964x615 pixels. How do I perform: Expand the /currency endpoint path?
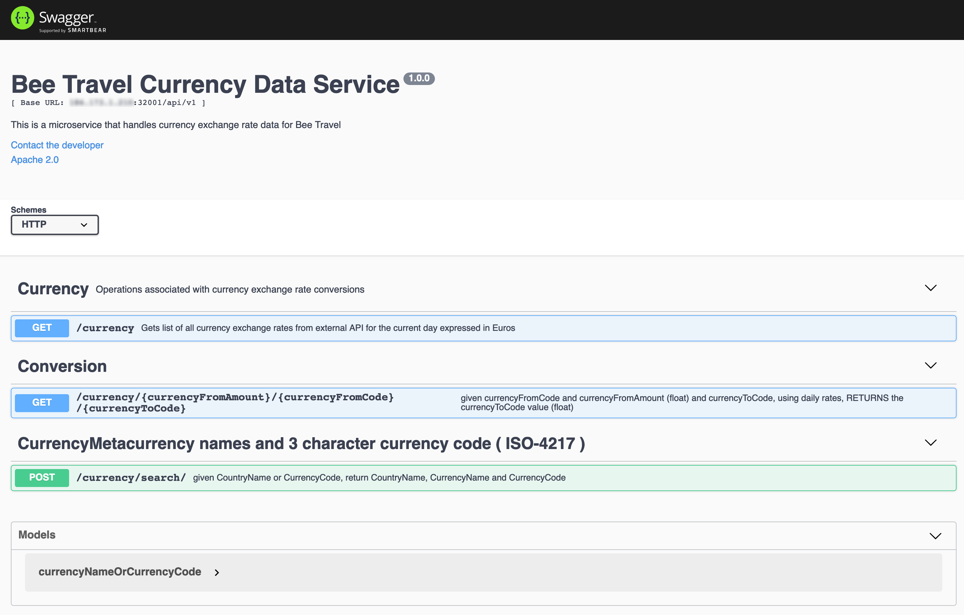105,328
